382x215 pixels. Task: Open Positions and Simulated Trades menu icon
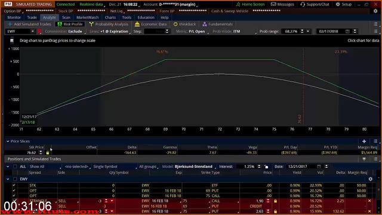tap(375, 159)
